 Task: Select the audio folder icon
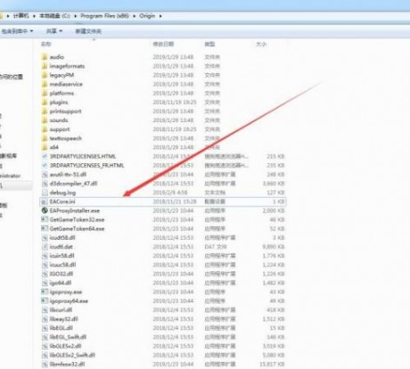[44, 57]
